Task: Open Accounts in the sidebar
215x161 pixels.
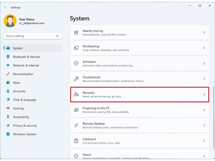Action: (19, 91)
